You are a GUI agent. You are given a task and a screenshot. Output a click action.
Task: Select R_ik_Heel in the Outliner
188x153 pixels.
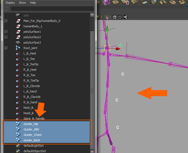30,70
